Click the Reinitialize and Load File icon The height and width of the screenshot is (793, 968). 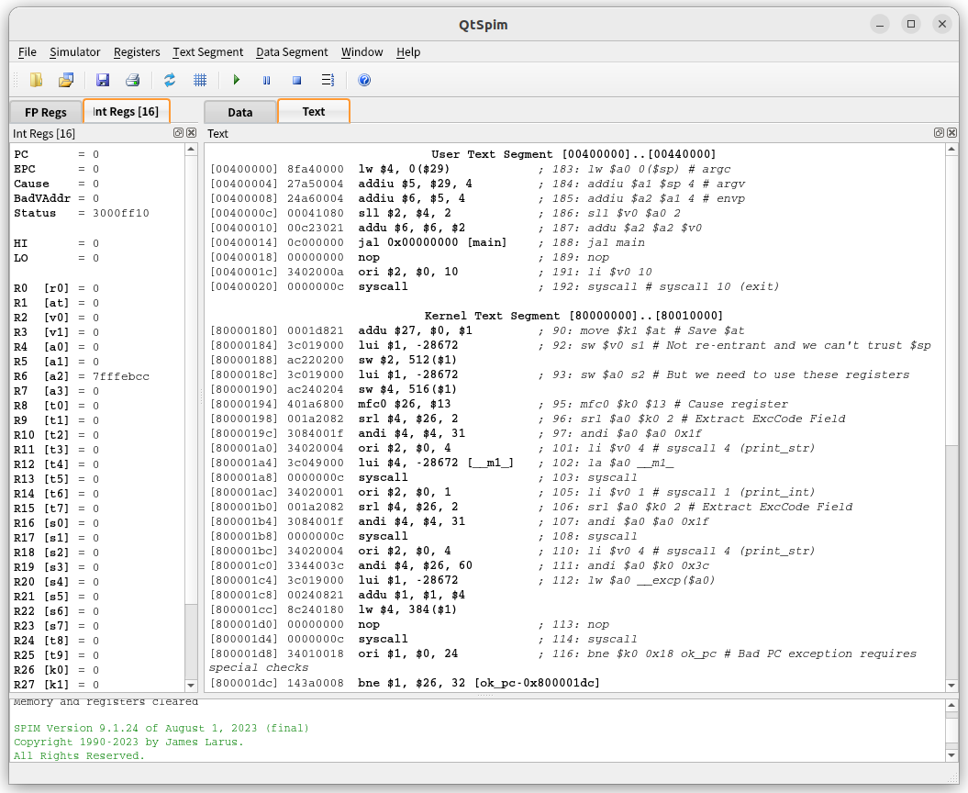(65, 80)
